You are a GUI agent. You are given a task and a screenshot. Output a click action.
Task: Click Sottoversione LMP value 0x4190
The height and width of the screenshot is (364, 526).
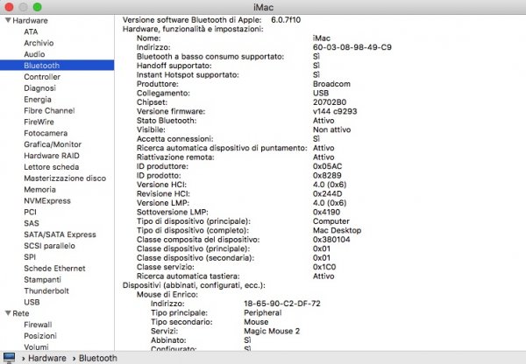coord(326,212)
